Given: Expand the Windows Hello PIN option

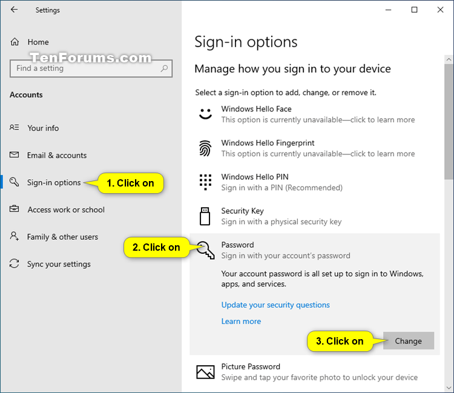Looking at the screenshot, I should (x=314, y=182).
